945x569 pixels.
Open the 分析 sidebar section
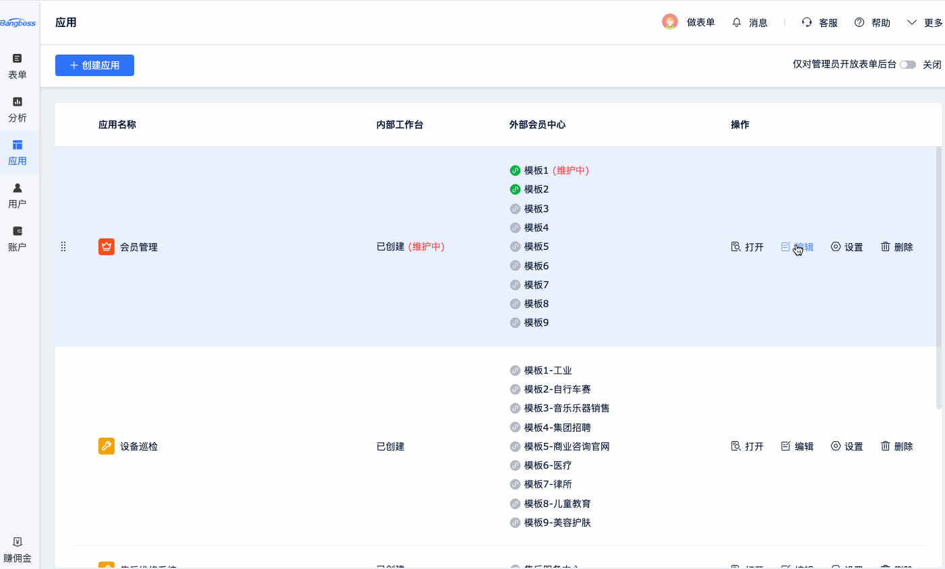point(18,109)
